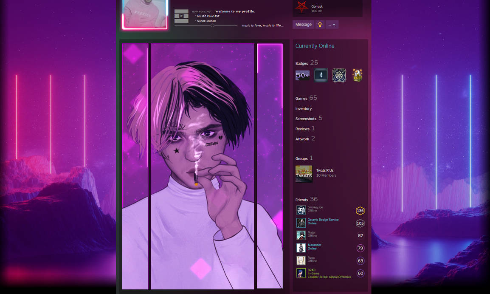Click the level 4 badge icon

321,75
